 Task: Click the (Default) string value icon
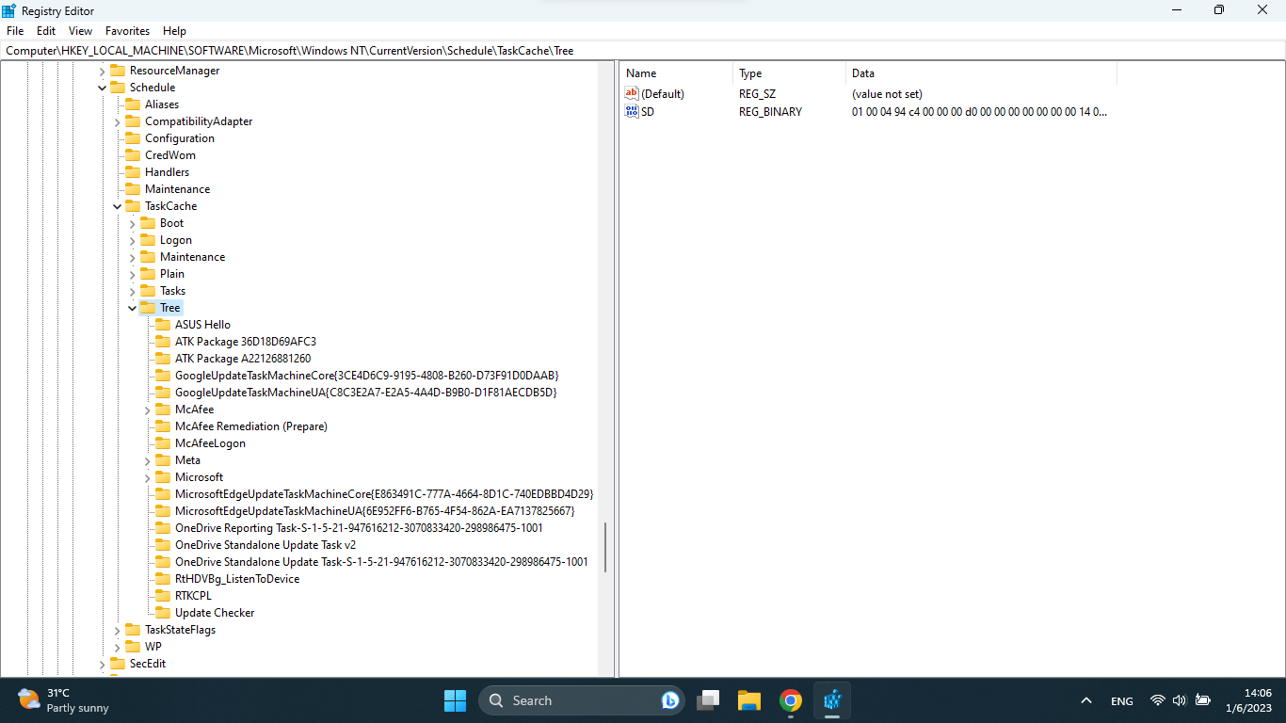tap(632, 94)
